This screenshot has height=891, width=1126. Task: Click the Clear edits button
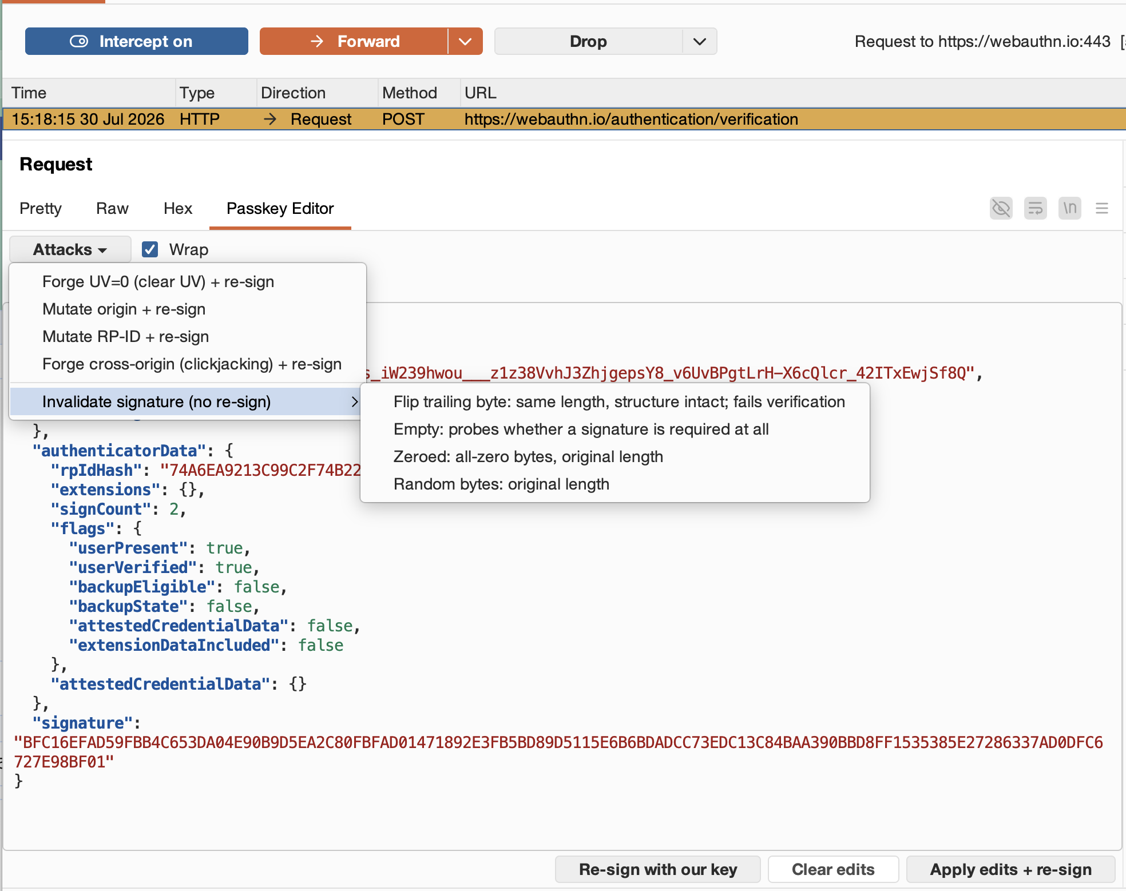pyautogui.click(x=833, y=869)
